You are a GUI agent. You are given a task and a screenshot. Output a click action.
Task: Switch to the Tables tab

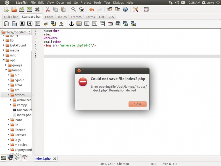62,17
